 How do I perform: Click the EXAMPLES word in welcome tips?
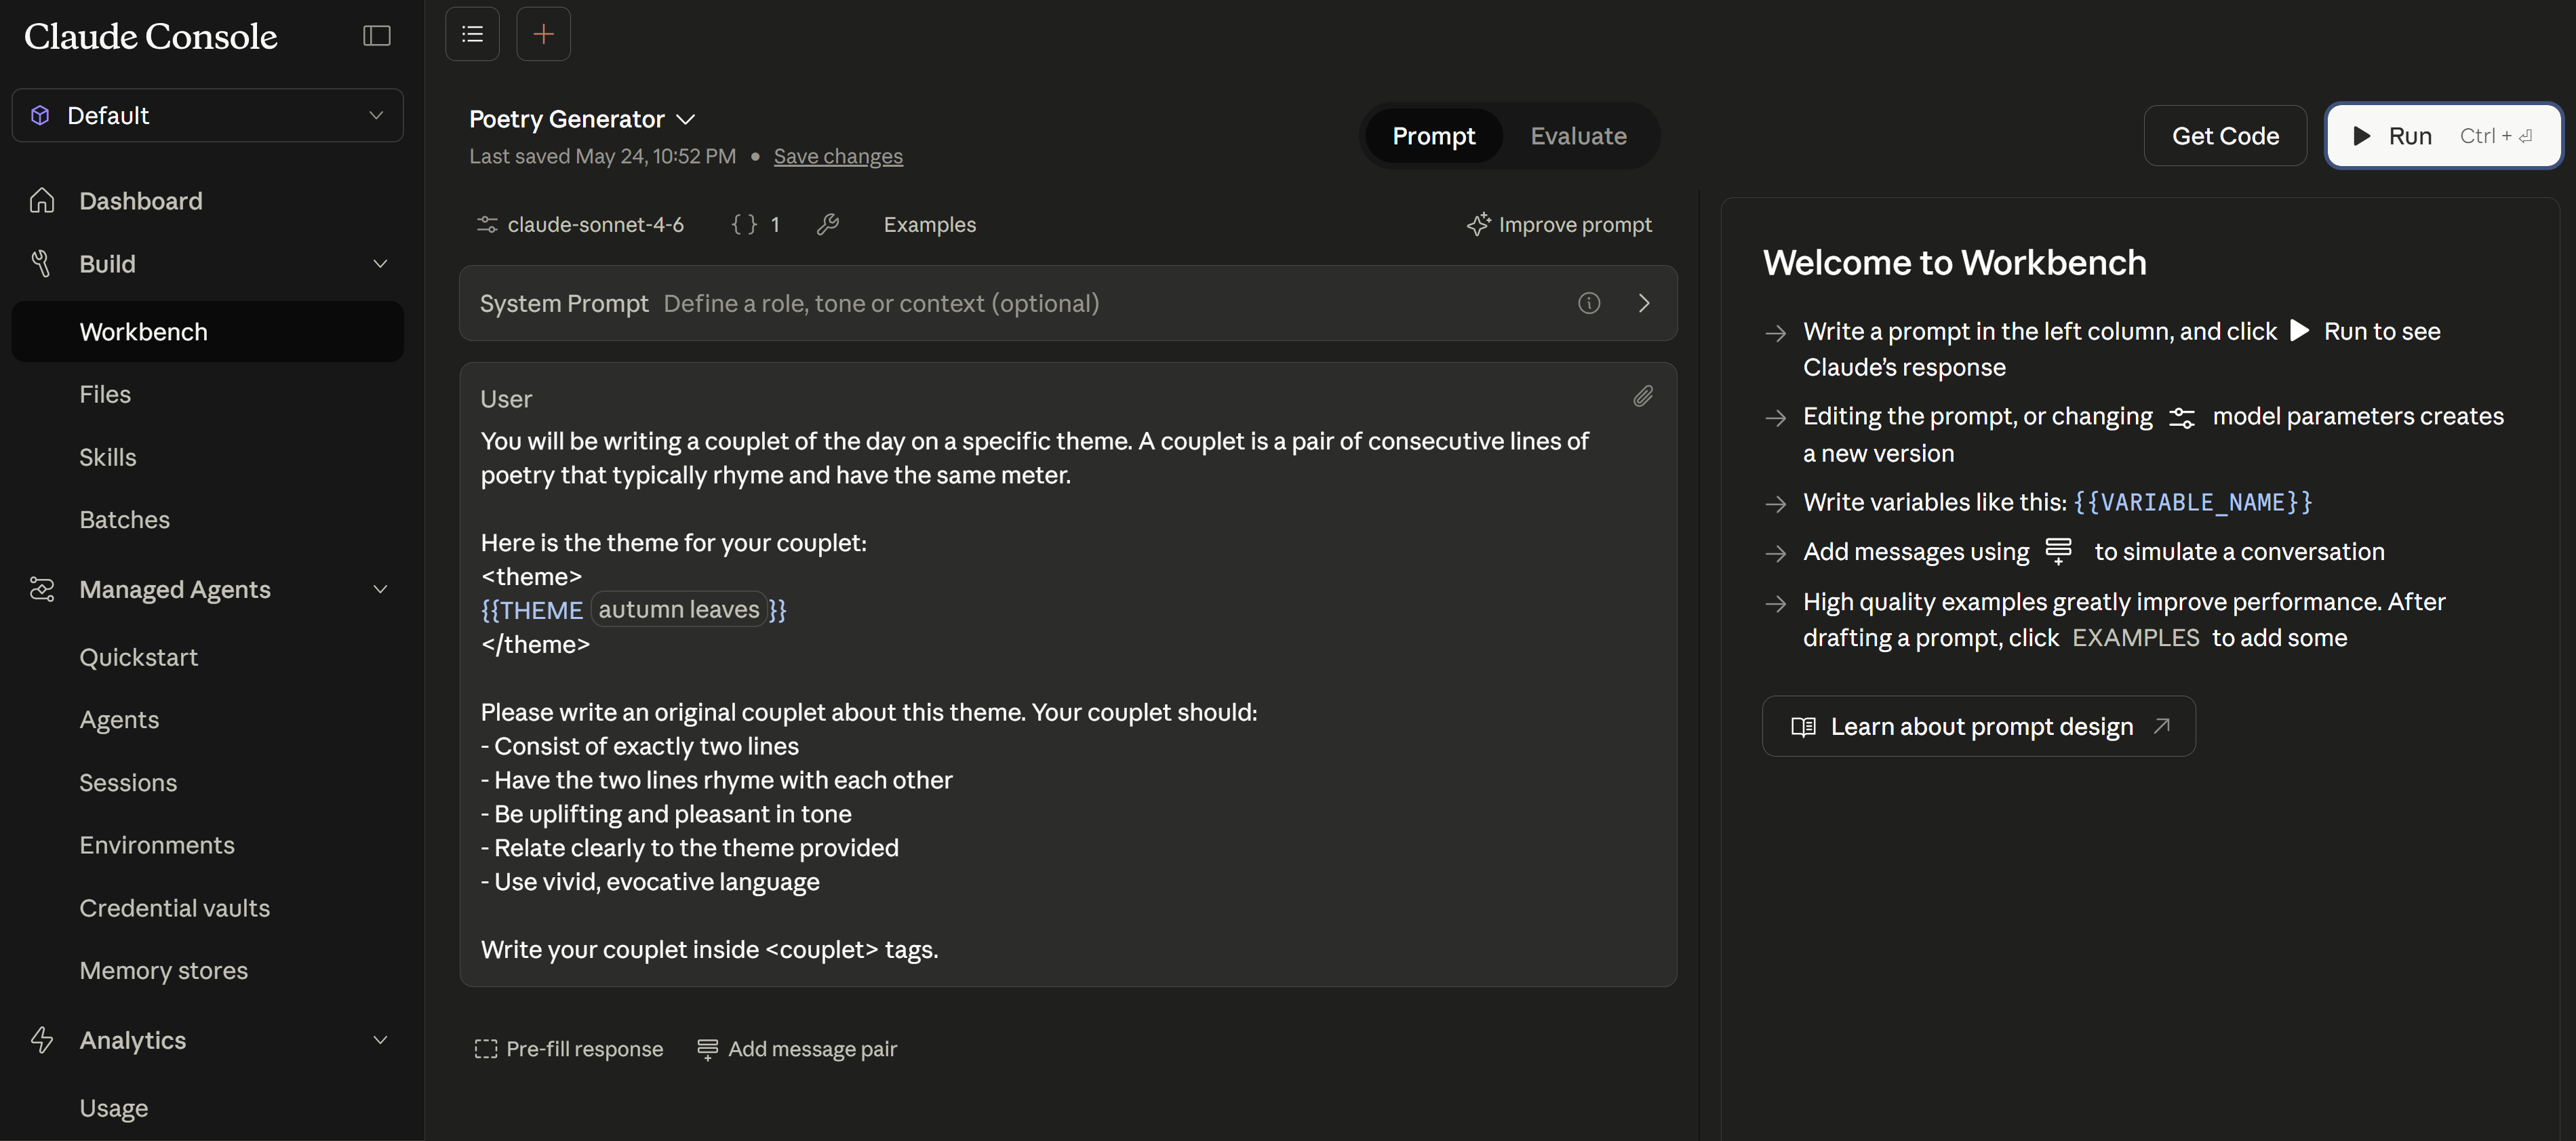tap(2135, 638)
